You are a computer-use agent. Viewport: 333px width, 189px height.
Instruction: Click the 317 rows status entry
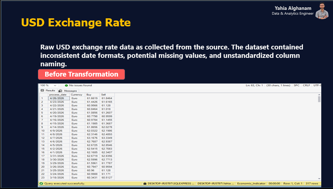point(312,184)
